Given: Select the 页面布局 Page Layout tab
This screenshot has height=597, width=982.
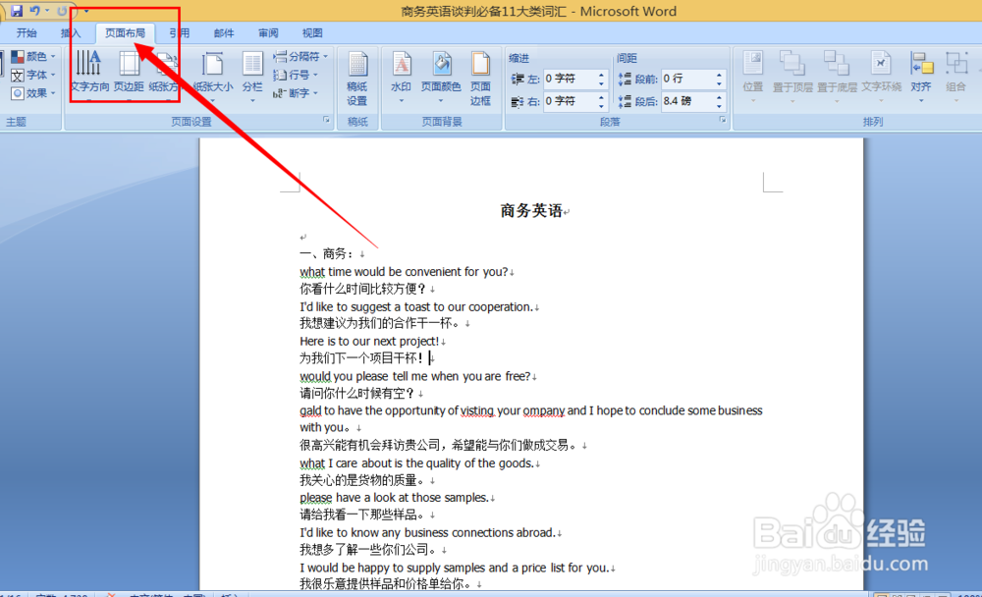Looking at the screenshot, I should point(126,33).
